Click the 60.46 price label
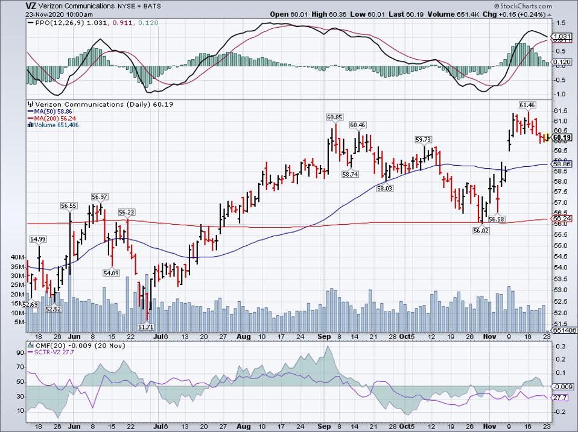Image resolution: width=578 pixels, height=432 pixels. pyautogui.click(x=357, y=125)
